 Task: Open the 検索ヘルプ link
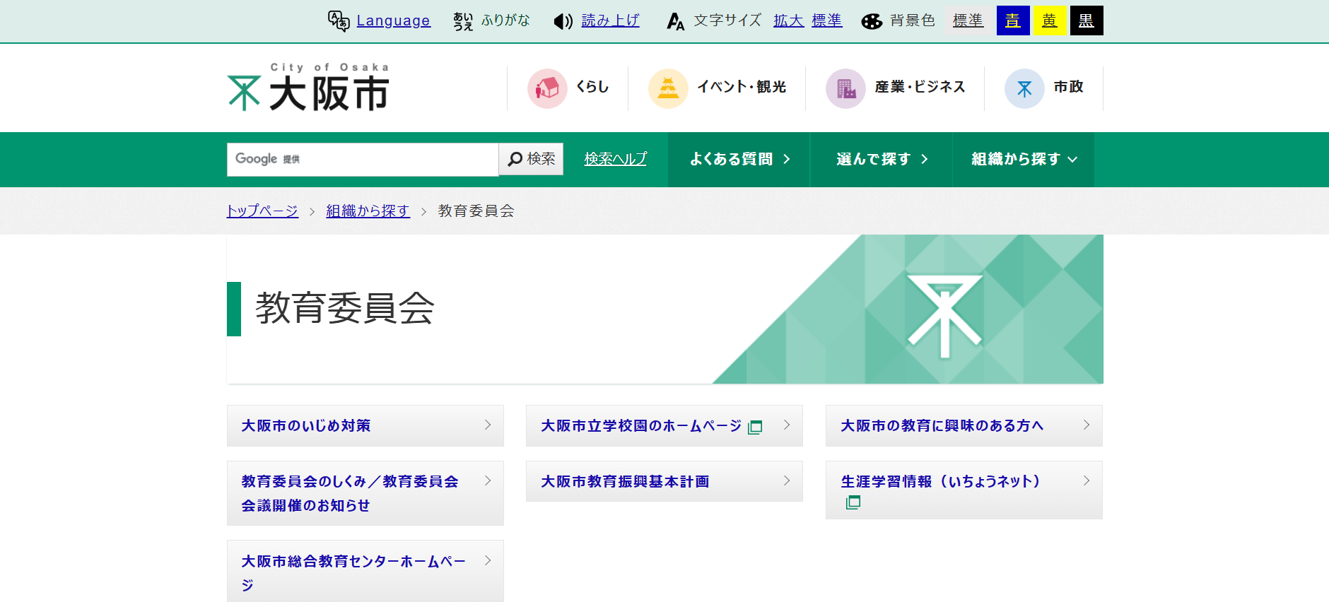coord(615,159)
